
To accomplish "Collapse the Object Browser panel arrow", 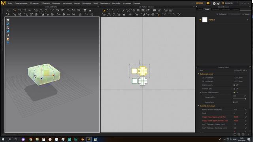I will (x=197, y=7).
